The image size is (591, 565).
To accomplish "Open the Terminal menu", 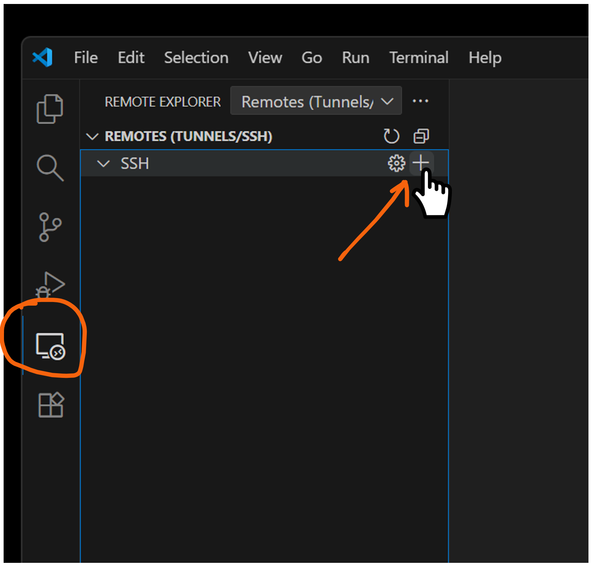I will (x=418, y=58).
